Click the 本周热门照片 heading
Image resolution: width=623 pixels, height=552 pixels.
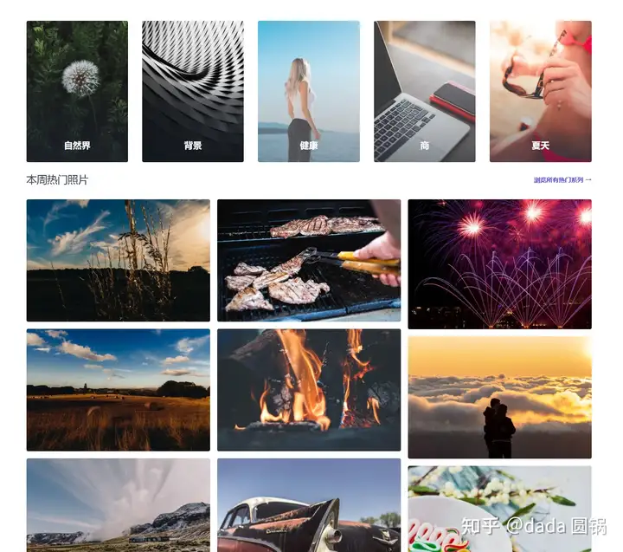(57, 180)
